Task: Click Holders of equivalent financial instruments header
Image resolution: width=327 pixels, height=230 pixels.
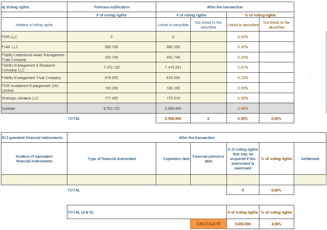Action: pos(34,159)
